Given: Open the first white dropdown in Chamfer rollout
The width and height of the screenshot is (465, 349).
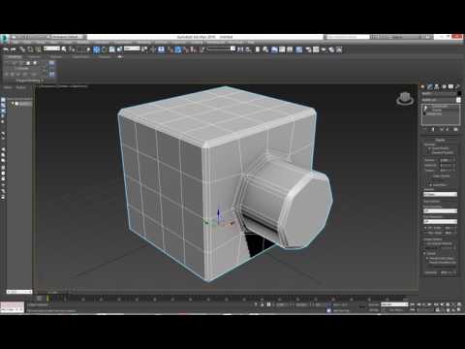Looking at the screenshot, I should point(440,194).
